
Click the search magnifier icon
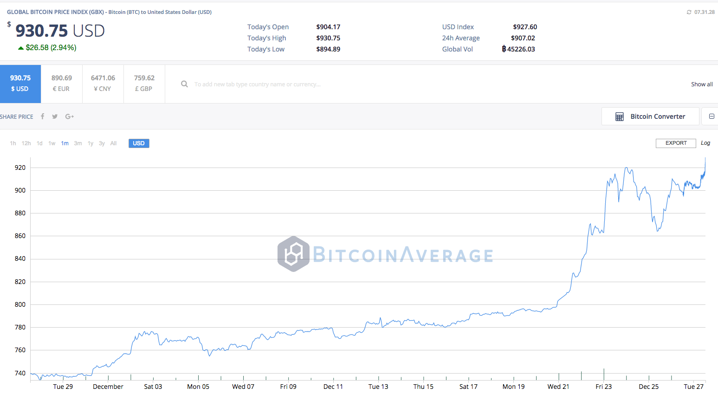[x=184, y=84]
